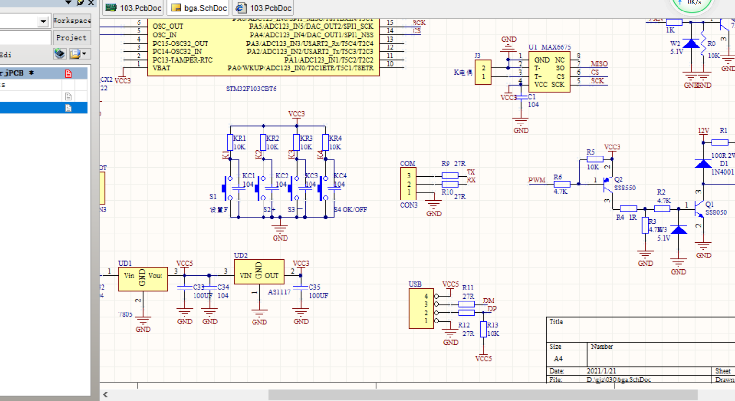The height and width of the screenshot is (401, 735).
Task: Click the 12V power port label
Action: (703, 131)
